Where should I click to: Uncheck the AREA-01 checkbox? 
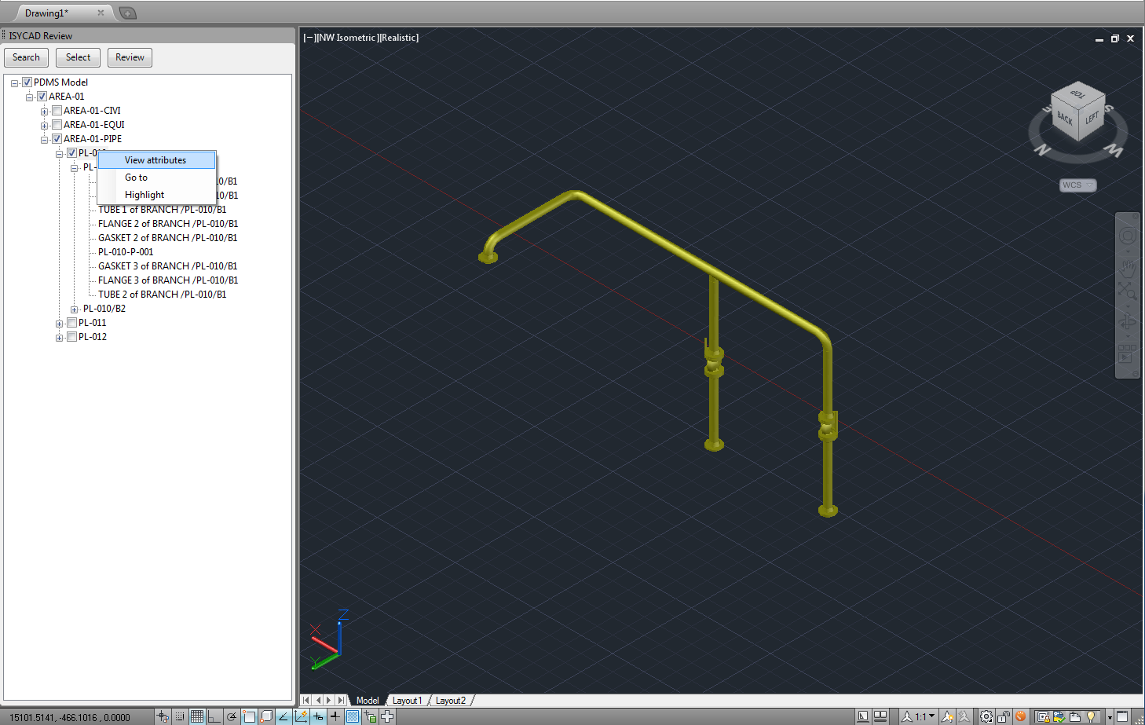click(42, 97)
